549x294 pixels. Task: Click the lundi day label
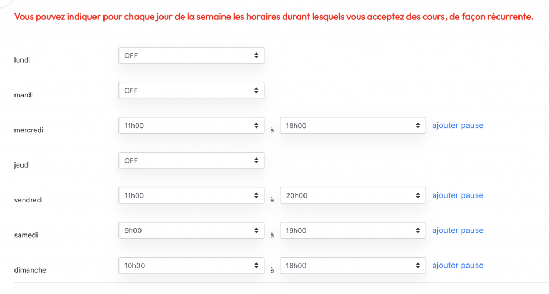[x=22, y=60]
